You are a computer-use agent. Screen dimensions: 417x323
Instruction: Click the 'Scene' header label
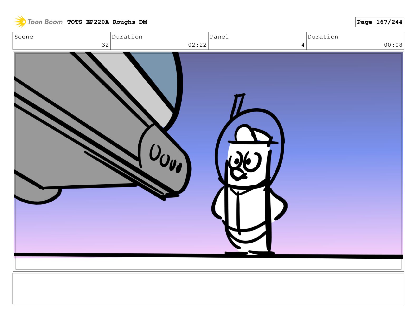pyautogui.click(x=24, y=37)
